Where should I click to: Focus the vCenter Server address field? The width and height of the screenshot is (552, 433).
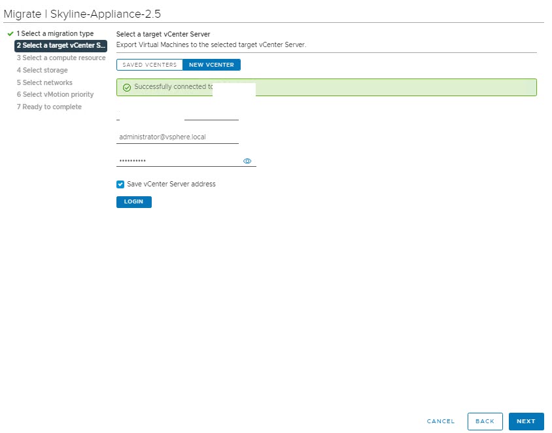pos(177,114)
